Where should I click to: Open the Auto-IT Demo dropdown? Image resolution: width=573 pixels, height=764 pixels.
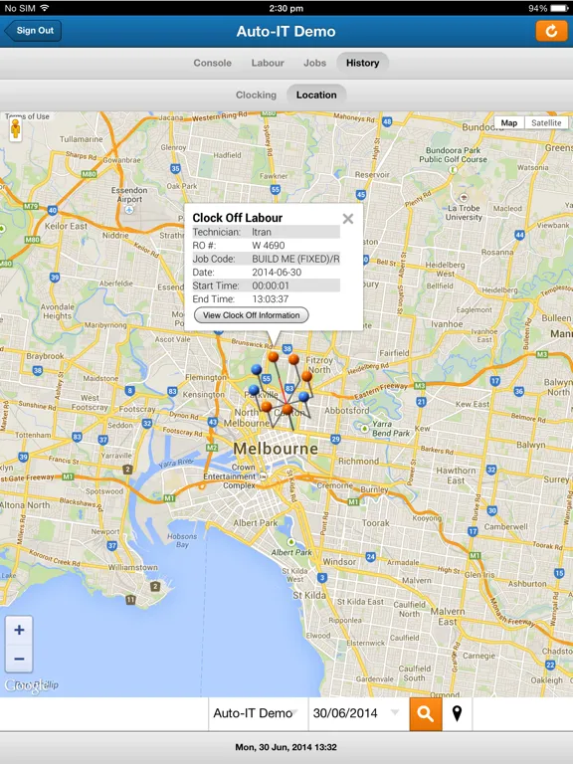point(258,713)
